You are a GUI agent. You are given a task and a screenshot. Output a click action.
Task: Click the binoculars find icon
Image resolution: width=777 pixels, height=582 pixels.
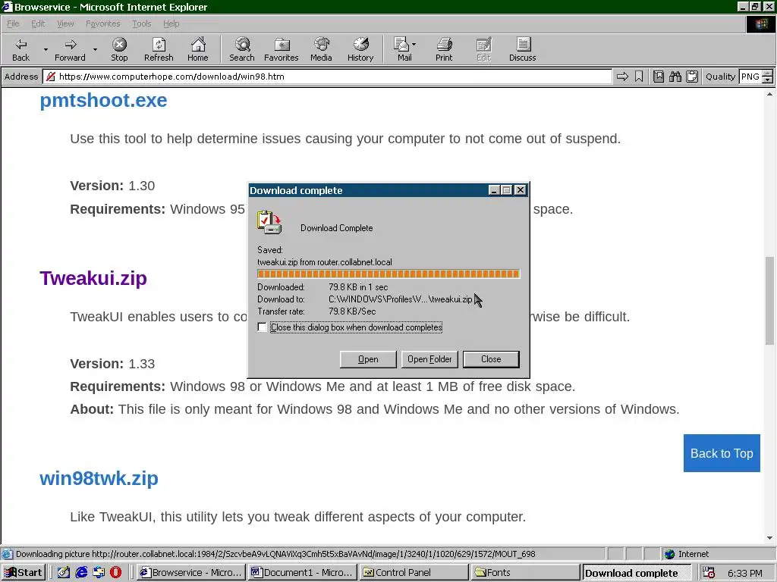pyautogui.click(x=675, y=77)
